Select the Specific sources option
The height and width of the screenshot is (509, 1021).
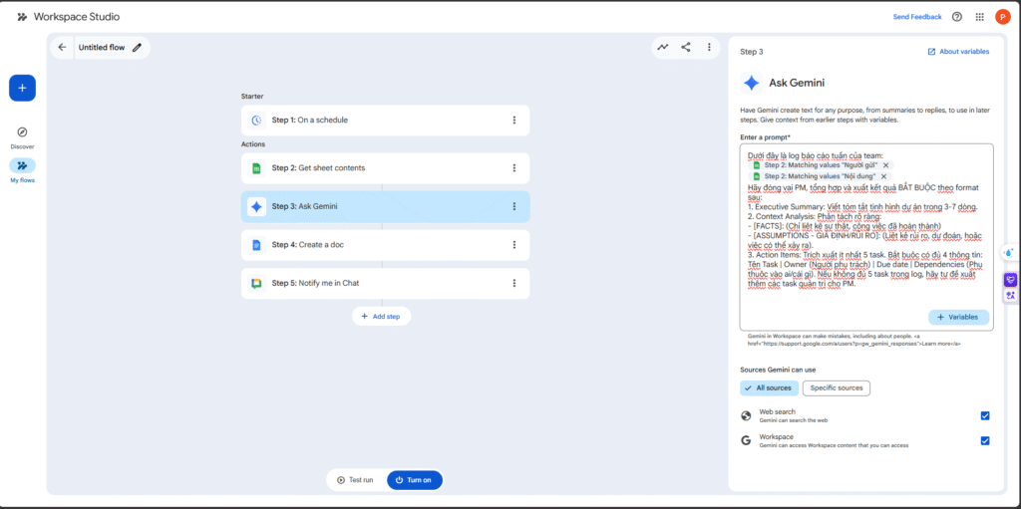click(x=836, y=388)
